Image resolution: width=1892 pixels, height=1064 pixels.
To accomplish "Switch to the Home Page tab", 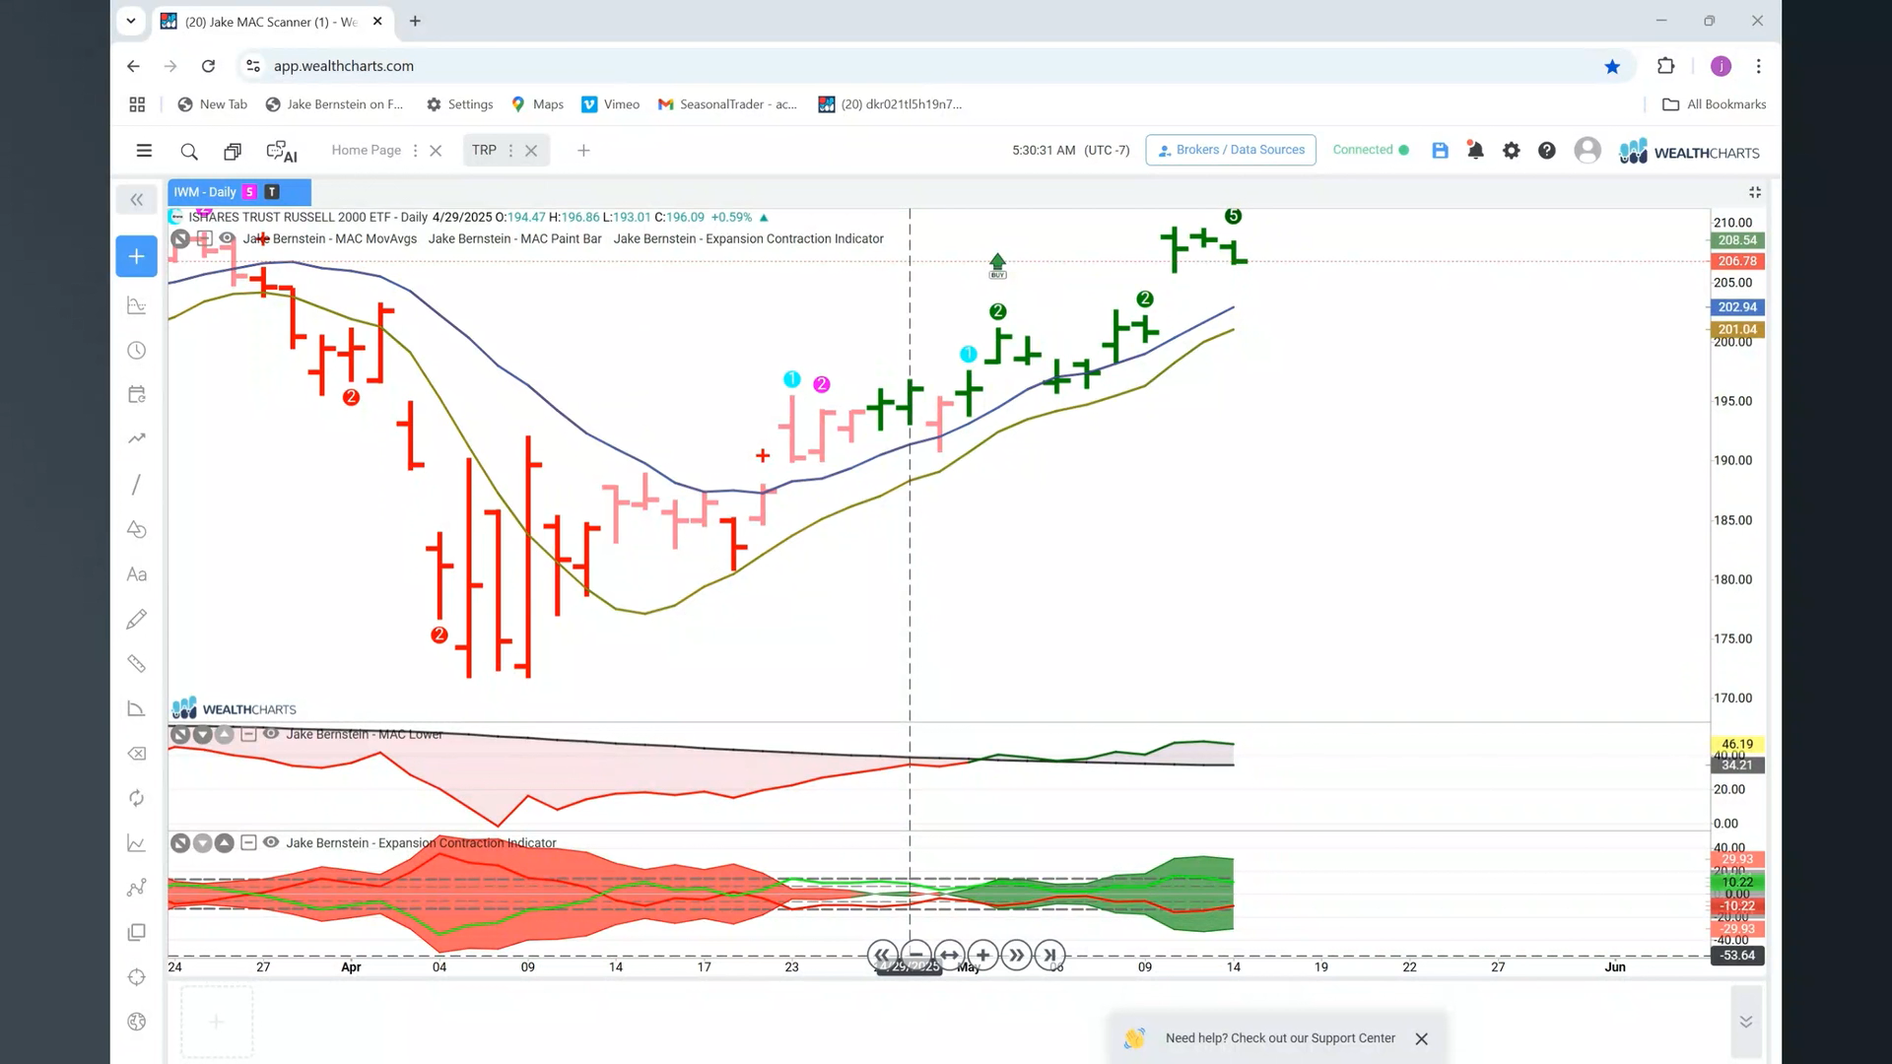I will (366, 150).
